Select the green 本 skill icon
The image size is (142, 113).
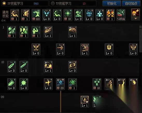click(x=24, y=32)
